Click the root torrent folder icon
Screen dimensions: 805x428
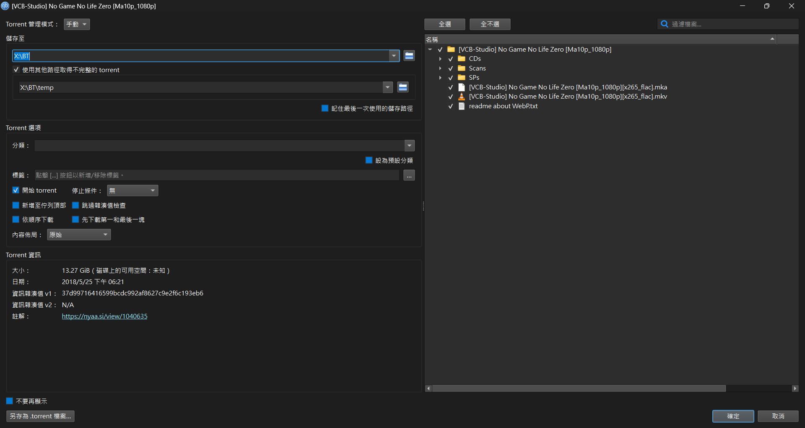pyautogui.click(x=451, y=50)
